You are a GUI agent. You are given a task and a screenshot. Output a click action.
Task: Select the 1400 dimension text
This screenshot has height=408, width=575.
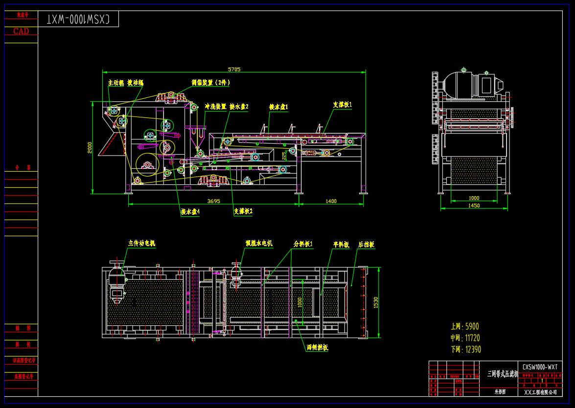click(331, 201)
